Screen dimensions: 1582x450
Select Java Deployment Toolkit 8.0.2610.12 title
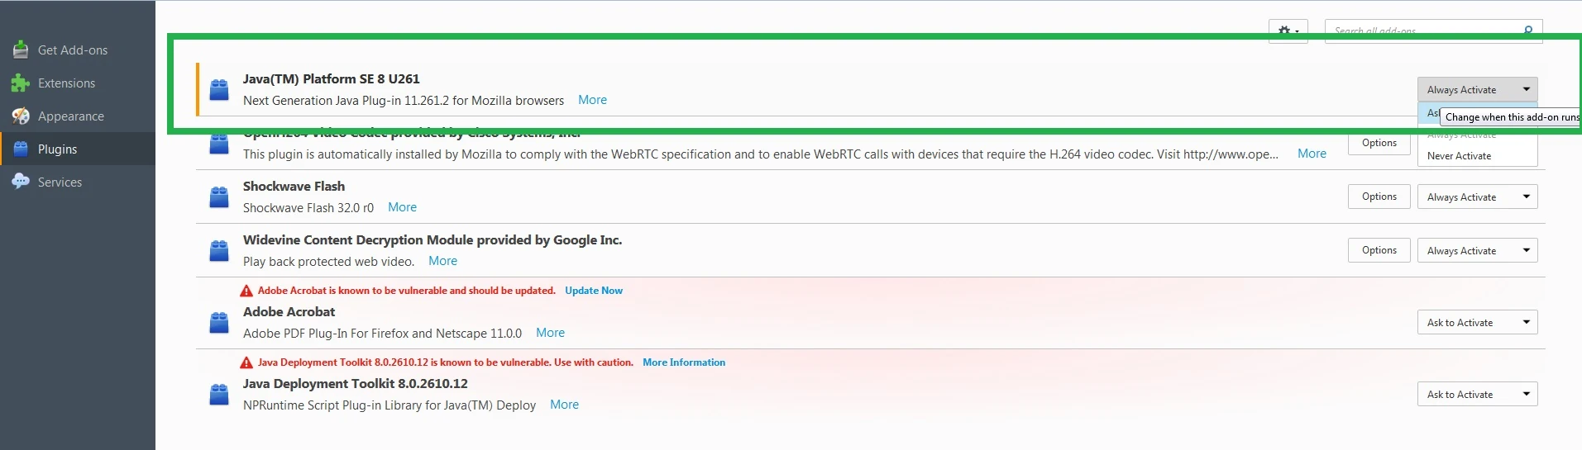pos(356,384)
